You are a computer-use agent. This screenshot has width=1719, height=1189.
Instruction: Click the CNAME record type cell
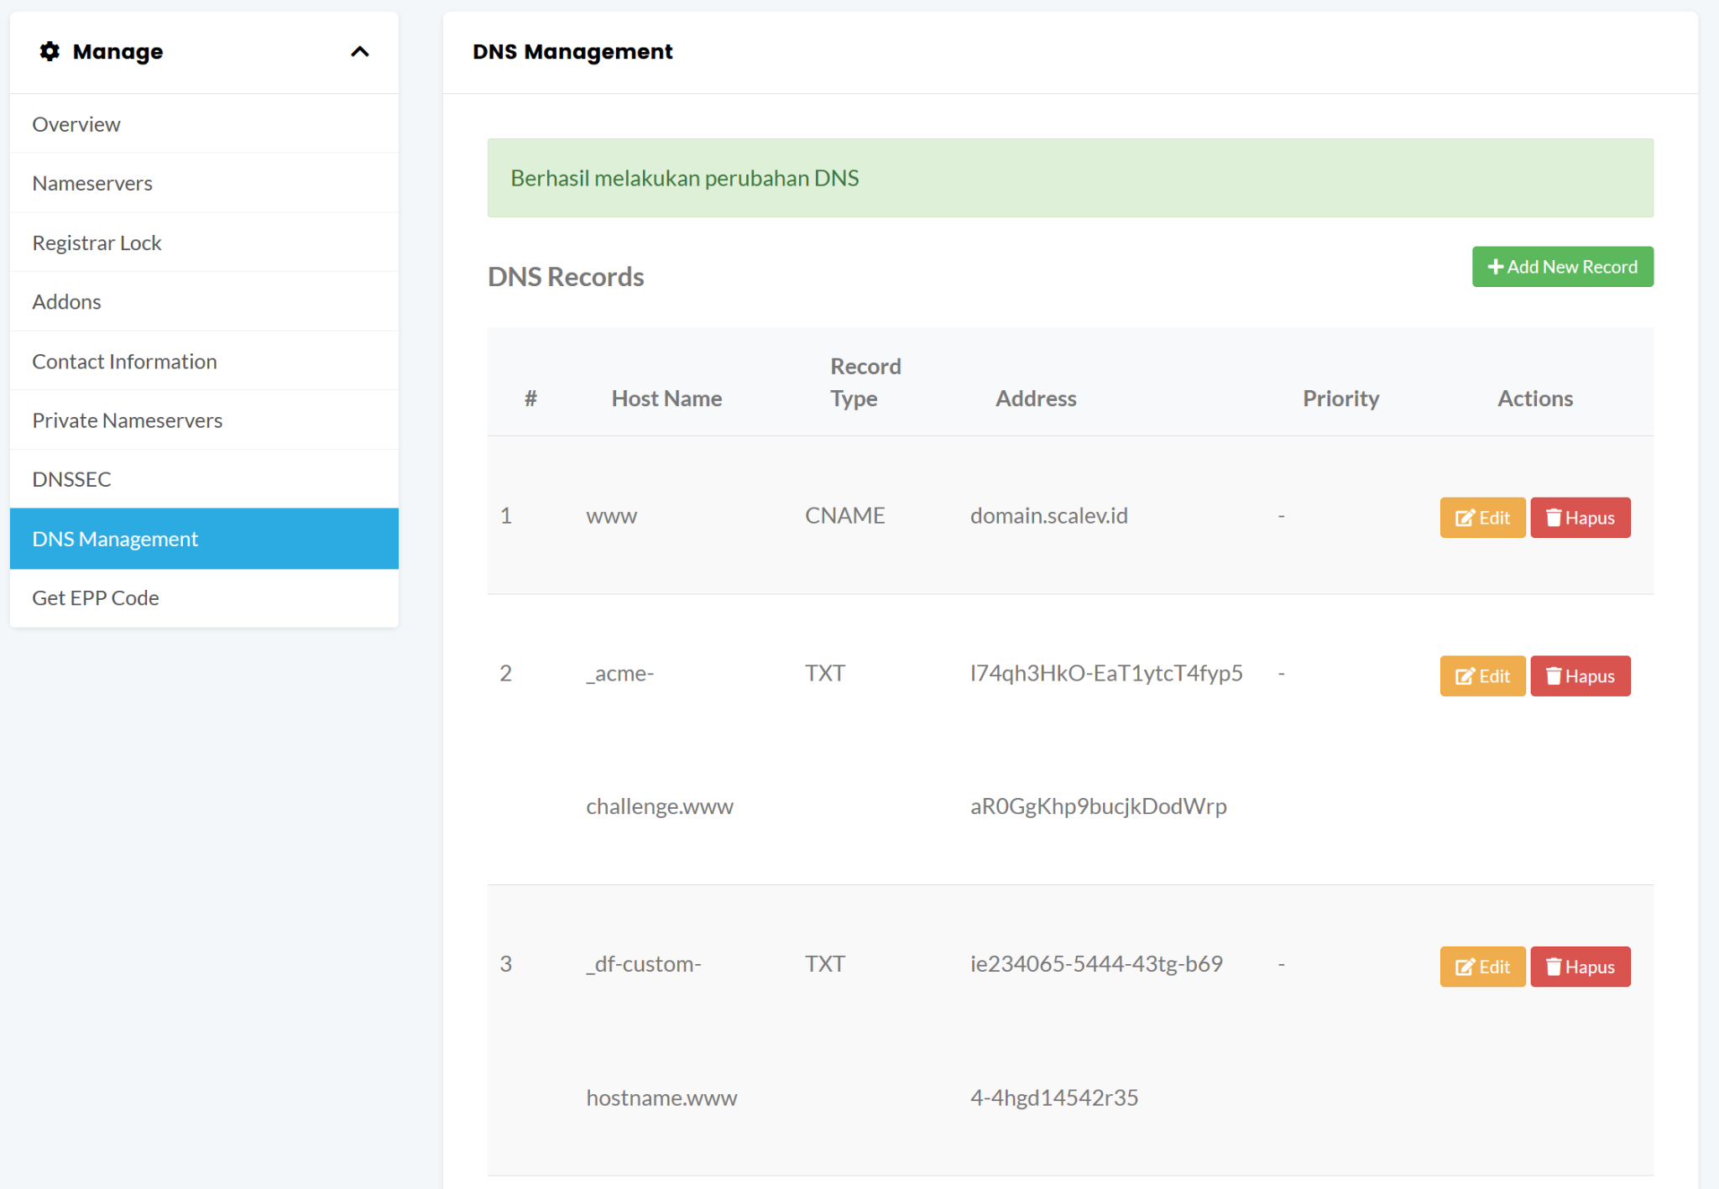(844, 515)
